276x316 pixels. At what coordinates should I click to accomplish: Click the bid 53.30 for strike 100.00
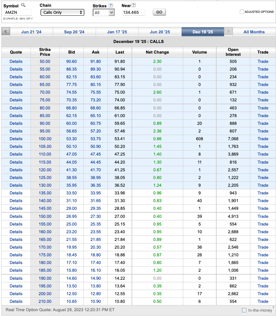(x=72, y=139)
